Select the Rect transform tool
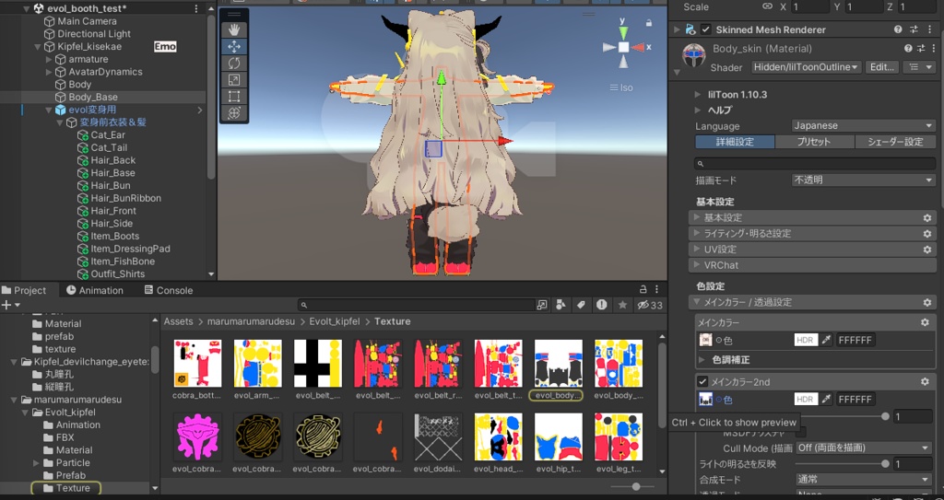This screenshot has width=944, height=500. 234,97
